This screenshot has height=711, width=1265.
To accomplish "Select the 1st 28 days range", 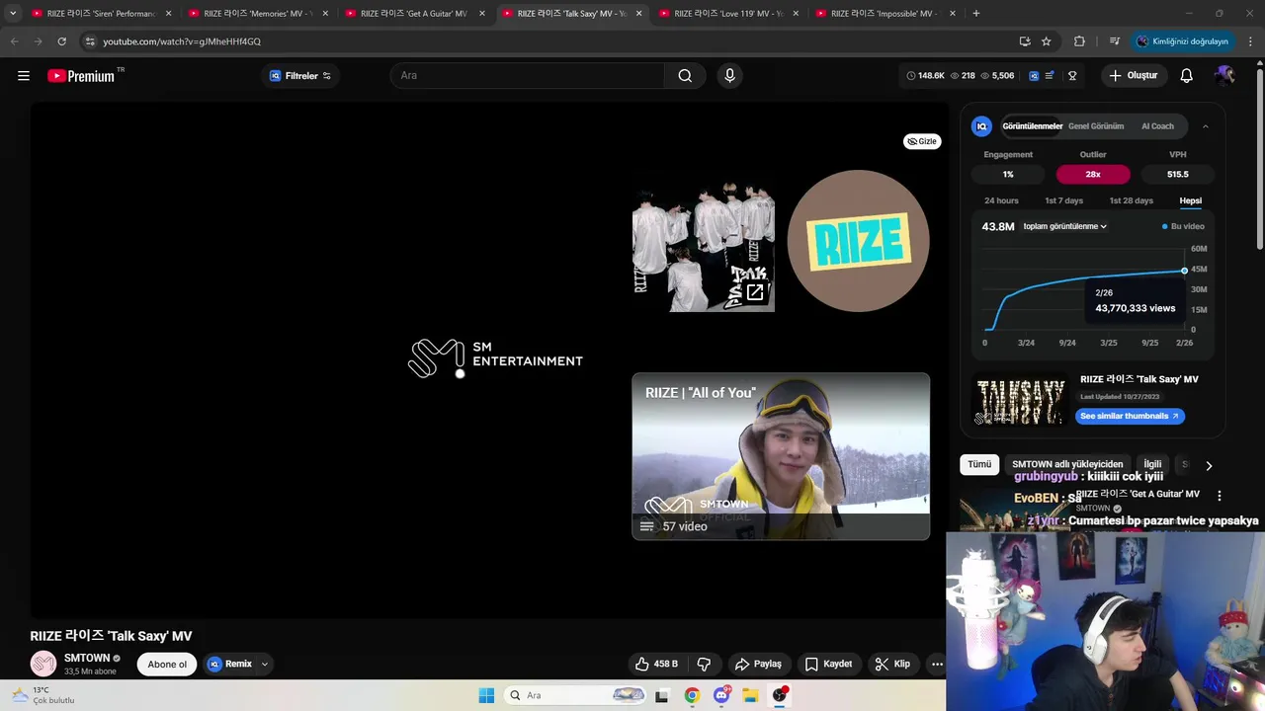I will pyautogui.click(x=1131, y=200).
